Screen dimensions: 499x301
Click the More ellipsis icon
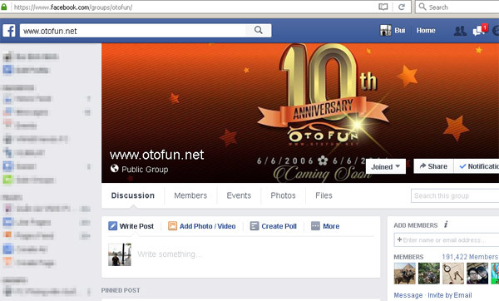point(315,226)
